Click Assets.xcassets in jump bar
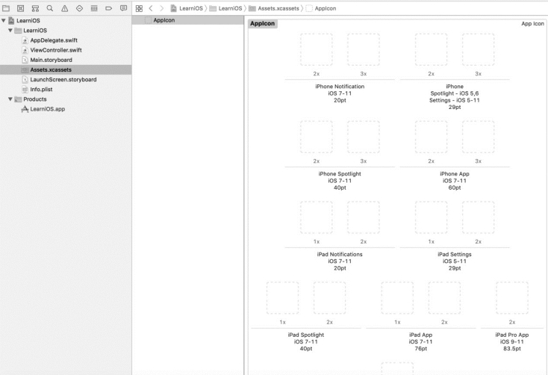The height and width of the screenshot is (375, 548). pyautogui.click(x=274, y=8)
